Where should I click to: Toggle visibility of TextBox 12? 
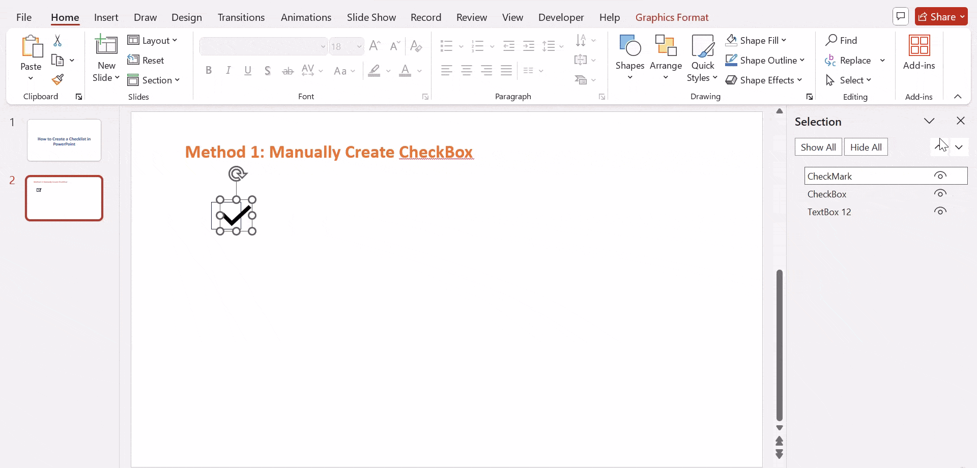(940, 211)
